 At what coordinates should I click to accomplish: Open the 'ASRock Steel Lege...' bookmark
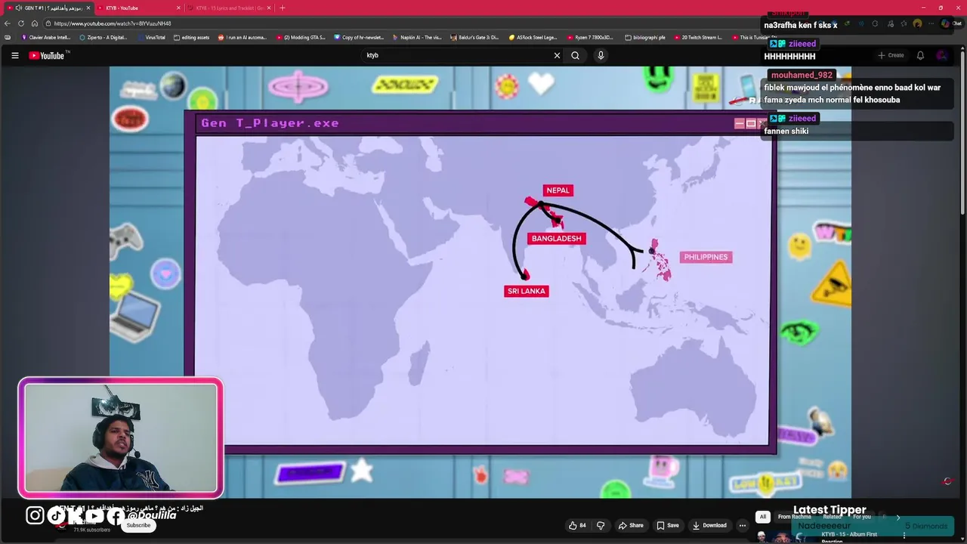(x=533, y=37)
